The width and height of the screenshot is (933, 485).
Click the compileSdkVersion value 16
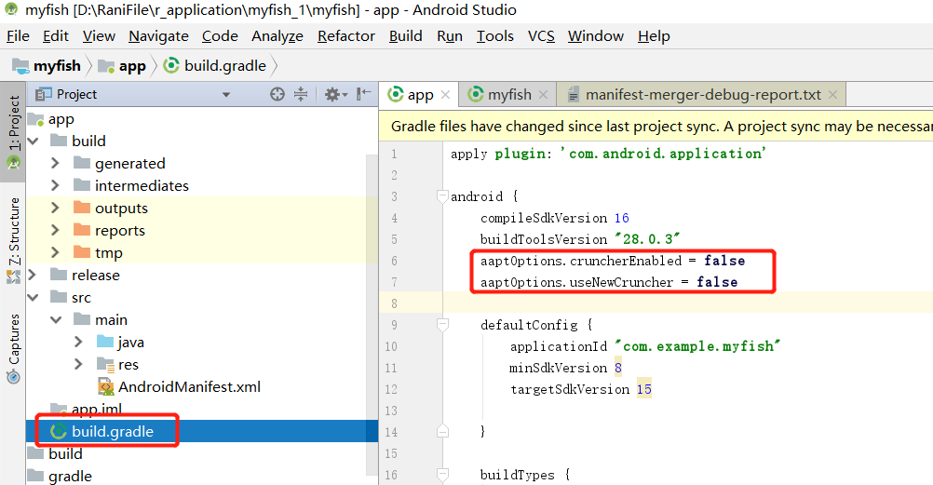click(x=622, y=218)
